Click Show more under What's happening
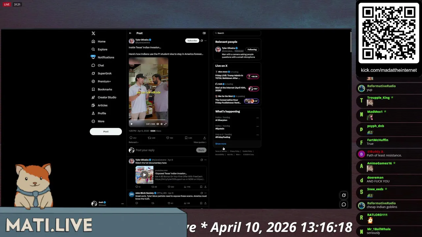This screenshot has height=237, width=422. tap(221, 144)
